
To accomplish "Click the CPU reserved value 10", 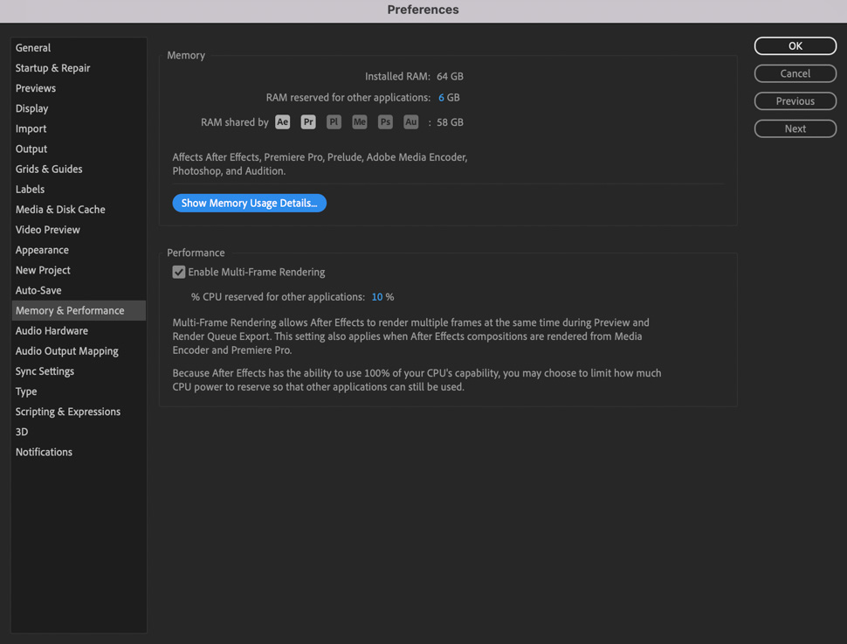I will click(377, 297).
